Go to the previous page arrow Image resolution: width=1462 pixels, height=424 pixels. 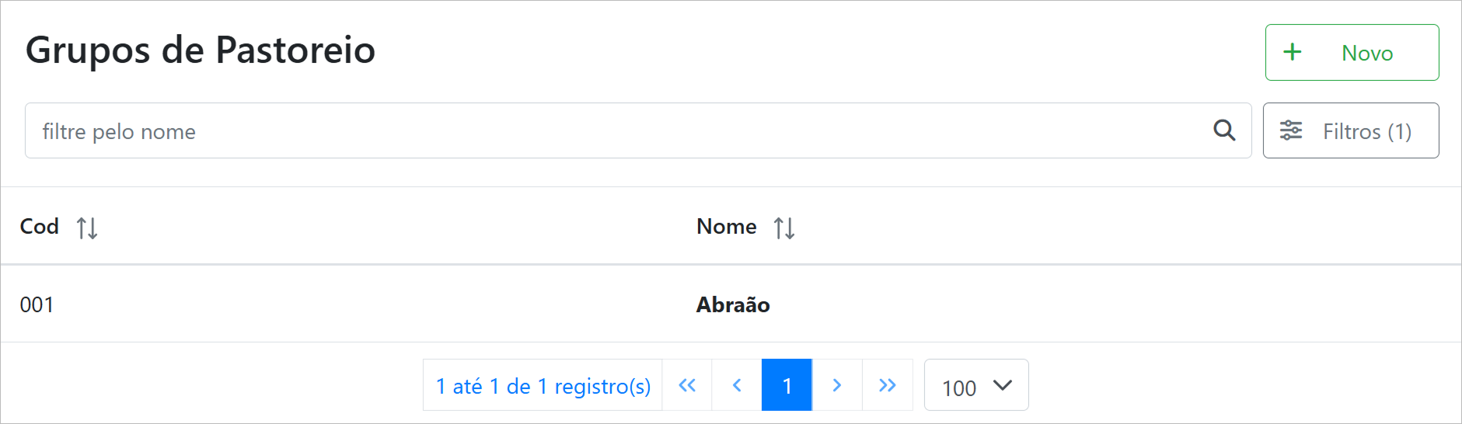pos(737,385)
